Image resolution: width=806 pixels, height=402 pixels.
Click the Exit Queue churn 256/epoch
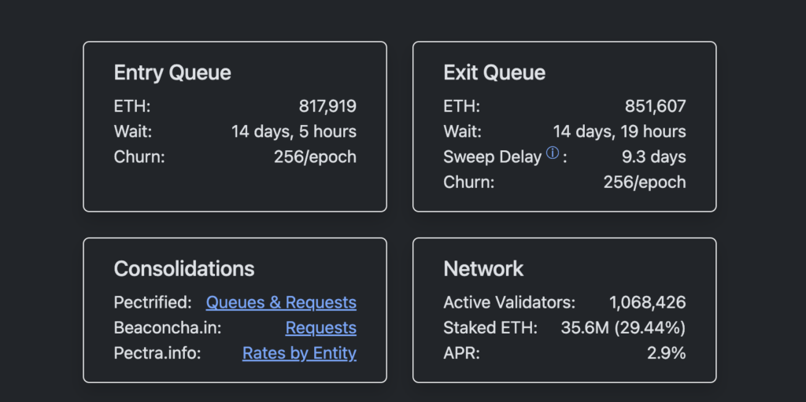pos(645,182)
